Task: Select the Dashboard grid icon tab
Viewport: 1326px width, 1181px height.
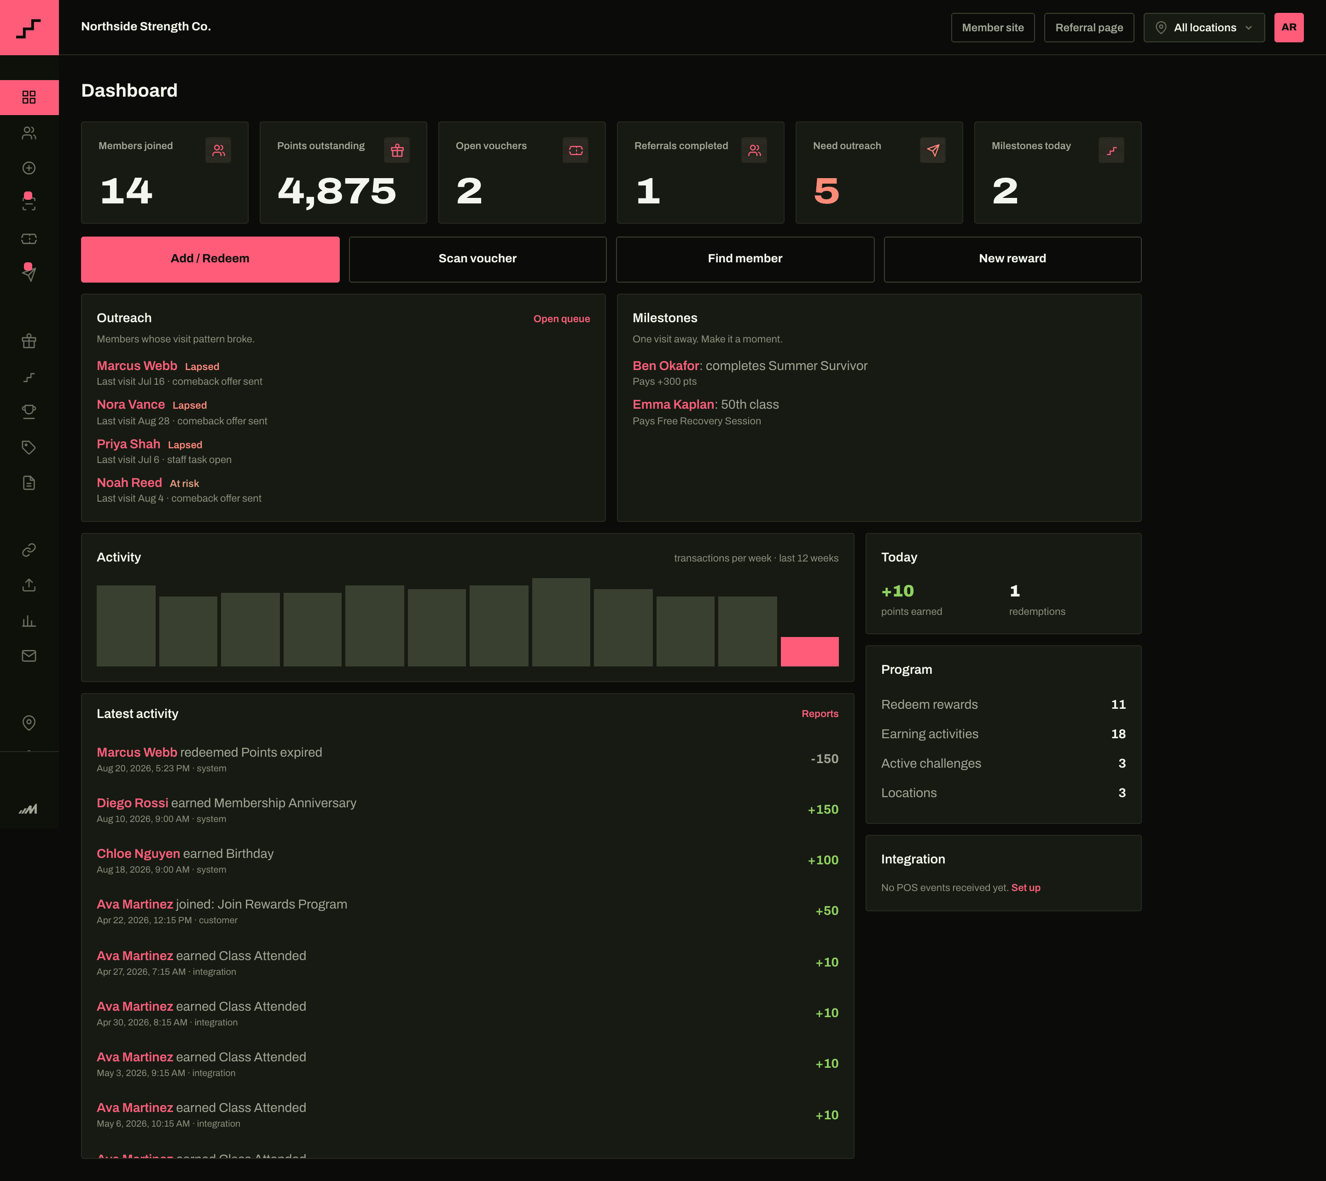Action: click(x=29, y=97)
